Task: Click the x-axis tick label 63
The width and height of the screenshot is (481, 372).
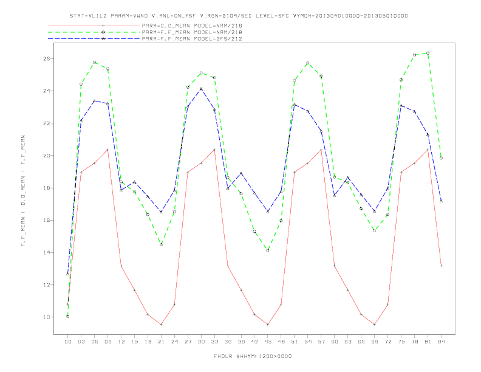Action: pos(348,342)
